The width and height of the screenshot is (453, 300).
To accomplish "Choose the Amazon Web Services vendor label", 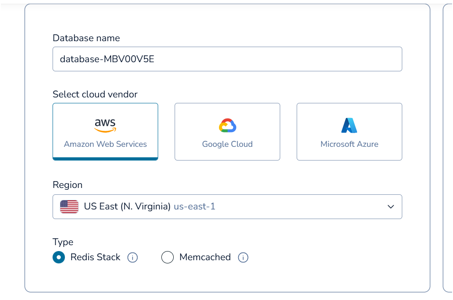I will coord(105,144).
